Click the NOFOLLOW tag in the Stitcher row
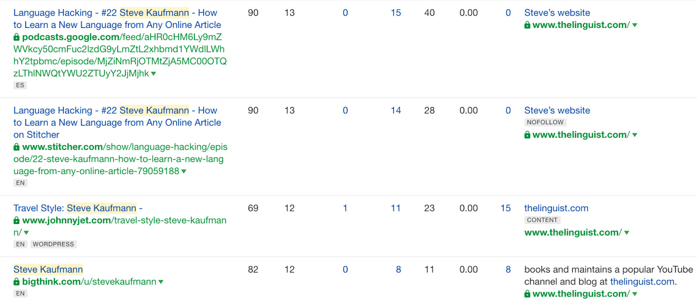The width and height of the screenshot is (697, 303). [545, 123]
